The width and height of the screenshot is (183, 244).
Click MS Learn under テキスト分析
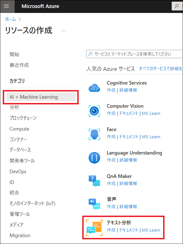point(151,230)
